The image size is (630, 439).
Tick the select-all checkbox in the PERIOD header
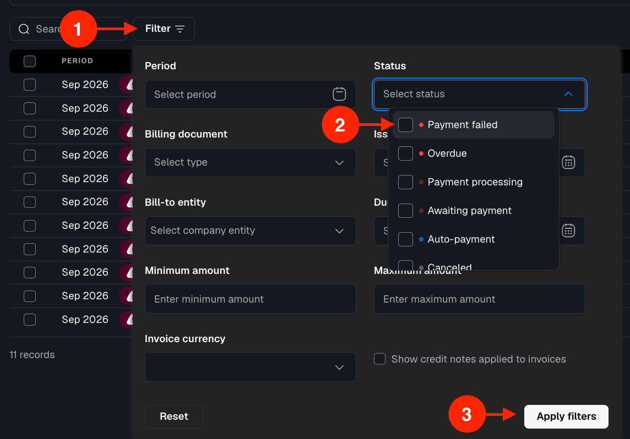pyautogui.click(x=30, y=61)
